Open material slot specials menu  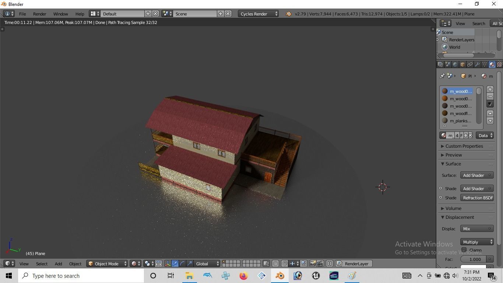[x=490, y=104]
